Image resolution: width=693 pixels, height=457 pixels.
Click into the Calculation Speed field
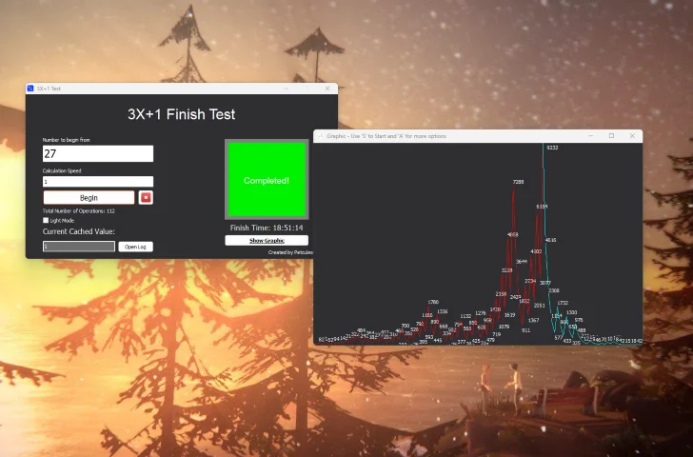[x=97, y=181]
